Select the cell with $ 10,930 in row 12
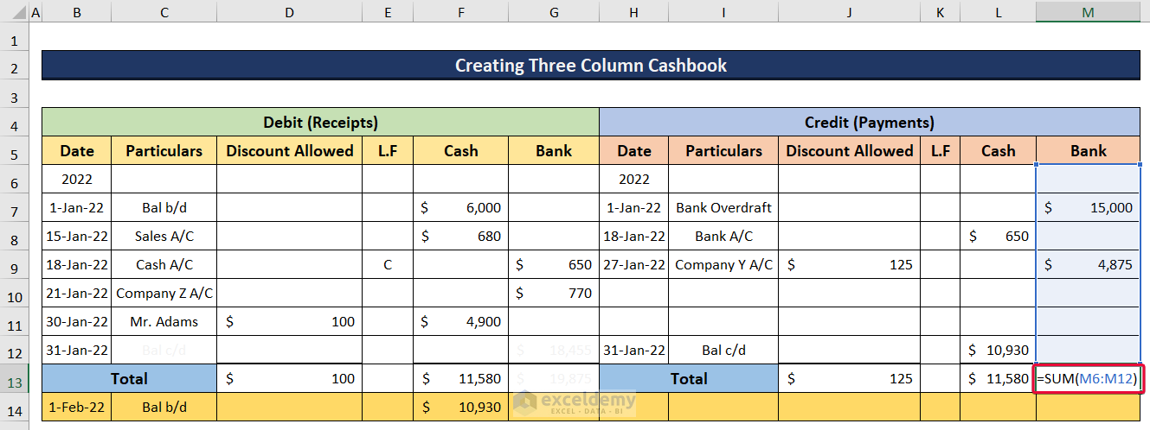The image size is (1150, 430). [998, 350]
